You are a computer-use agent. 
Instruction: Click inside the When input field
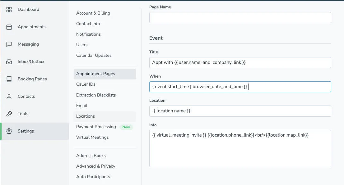pyautogui.click(x=240, y=87)
